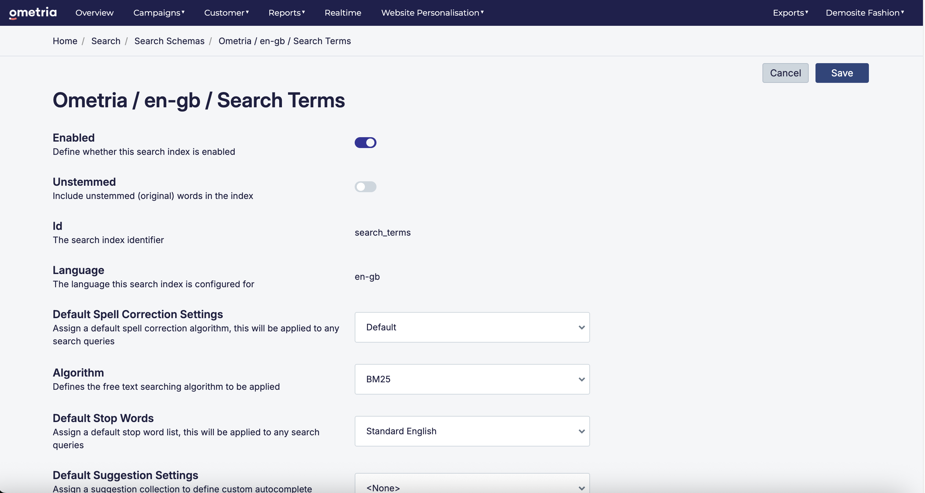Click the Default Spell Correction Settings label
The height and width of the screenshot is (493, 925).
[138, 314]
